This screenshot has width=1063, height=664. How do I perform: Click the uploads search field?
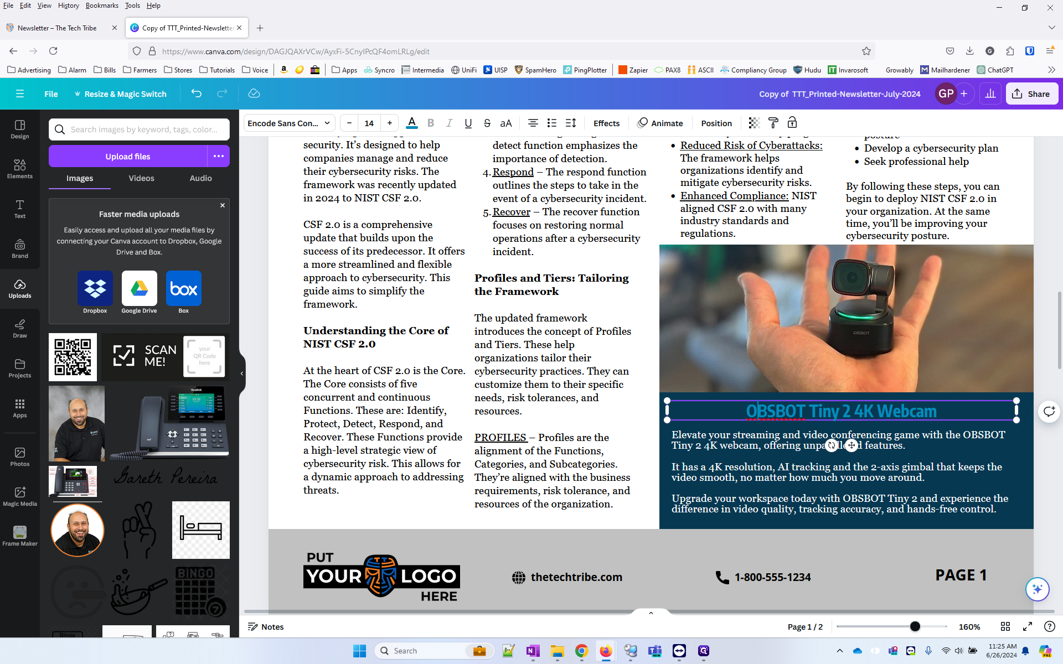(139, 129)
